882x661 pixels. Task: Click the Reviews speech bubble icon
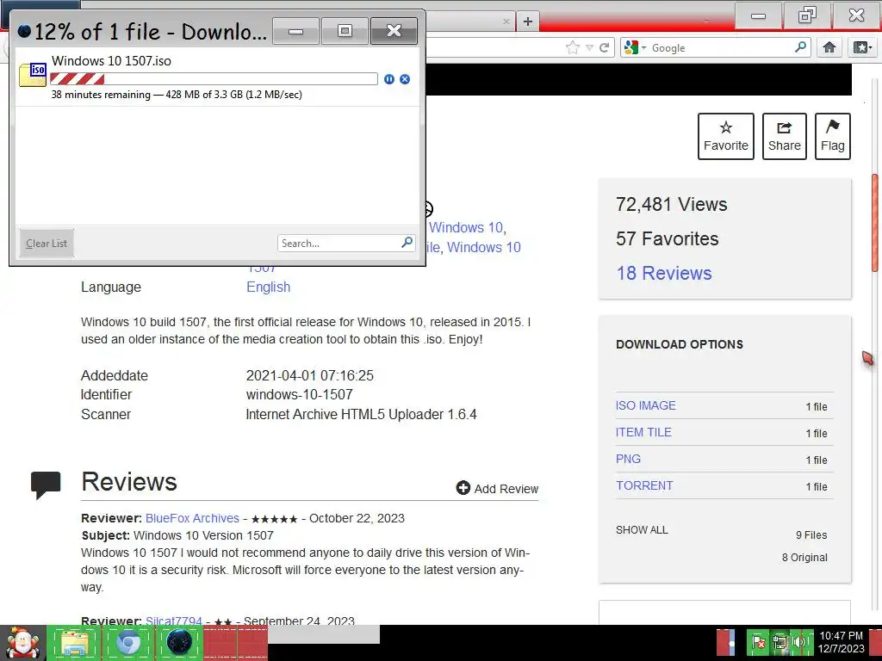(45, 485)
